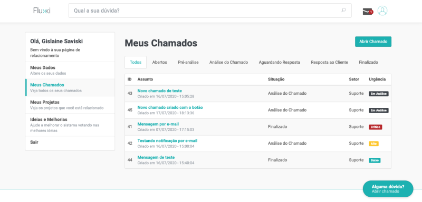
Task: Show the Finalizado tab
Action: tap(368, 62)
